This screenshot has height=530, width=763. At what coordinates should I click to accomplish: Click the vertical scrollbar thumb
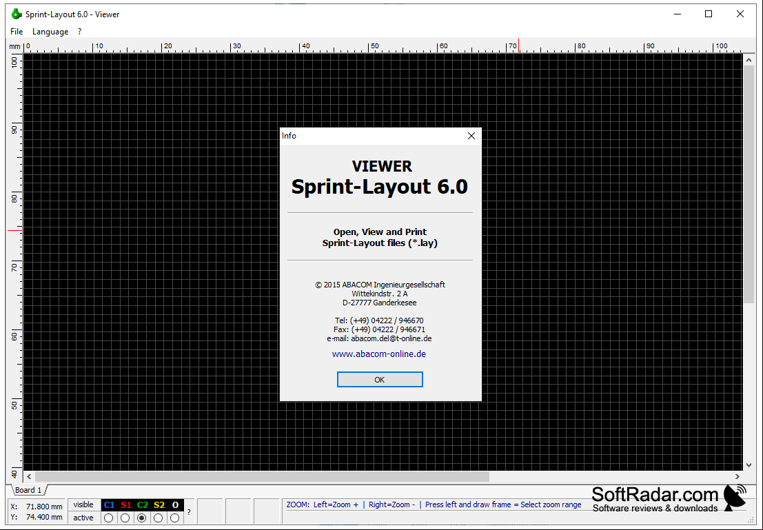coord(749,185)
